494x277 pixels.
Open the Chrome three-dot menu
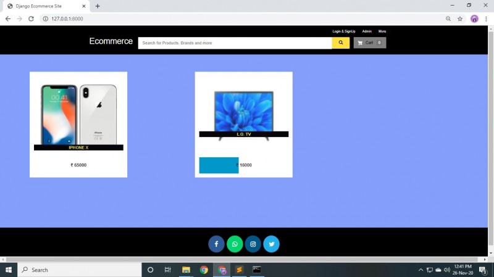click(x=486, y=19)
